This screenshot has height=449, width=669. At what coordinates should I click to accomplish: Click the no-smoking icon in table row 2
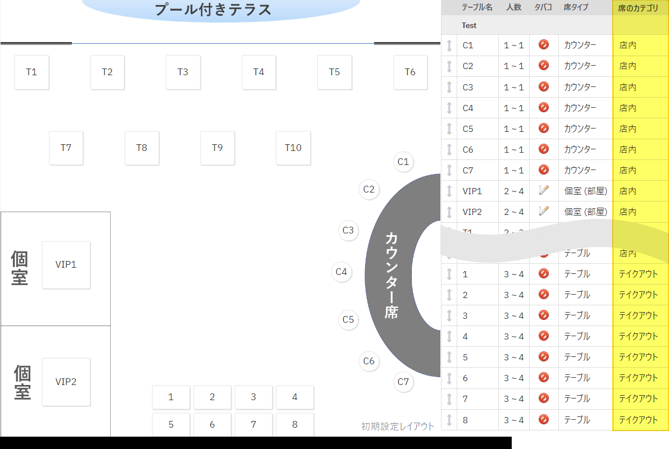(544, 294)
